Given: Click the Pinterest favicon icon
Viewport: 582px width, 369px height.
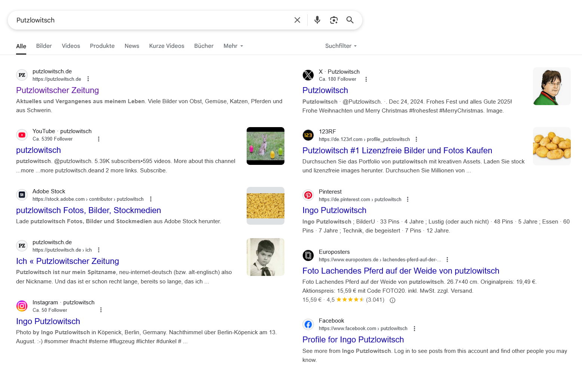Looking at the screenshot, I should pos(308,195).
